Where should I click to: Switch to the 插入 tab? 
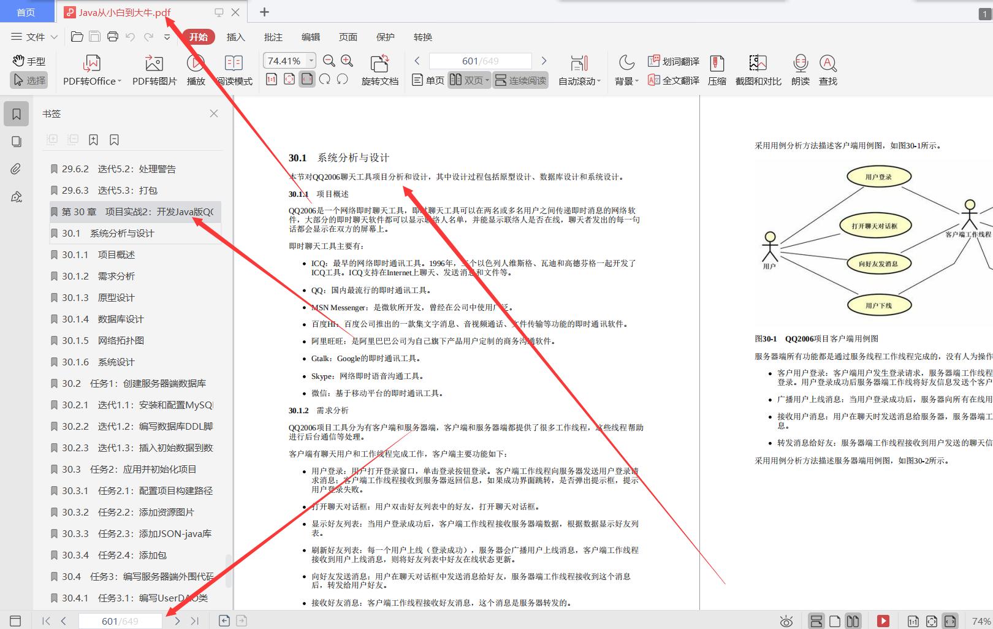pos(235,37)
